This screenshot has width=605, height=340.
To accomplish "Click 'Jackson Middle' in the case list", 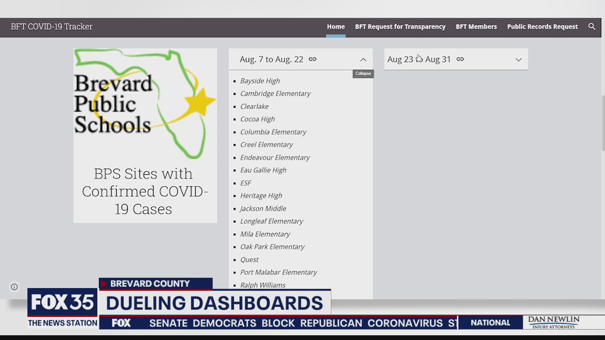I will (263, 208).
